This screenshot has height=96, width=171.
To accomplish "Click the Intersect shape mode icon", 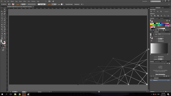I will tap(158, 11).
